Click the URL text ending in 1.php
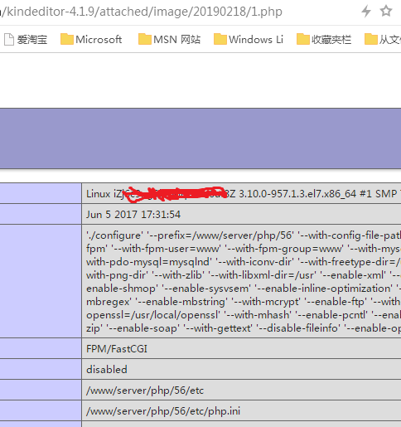The width and height of the screenshot is (401, 427). (141, 12)
